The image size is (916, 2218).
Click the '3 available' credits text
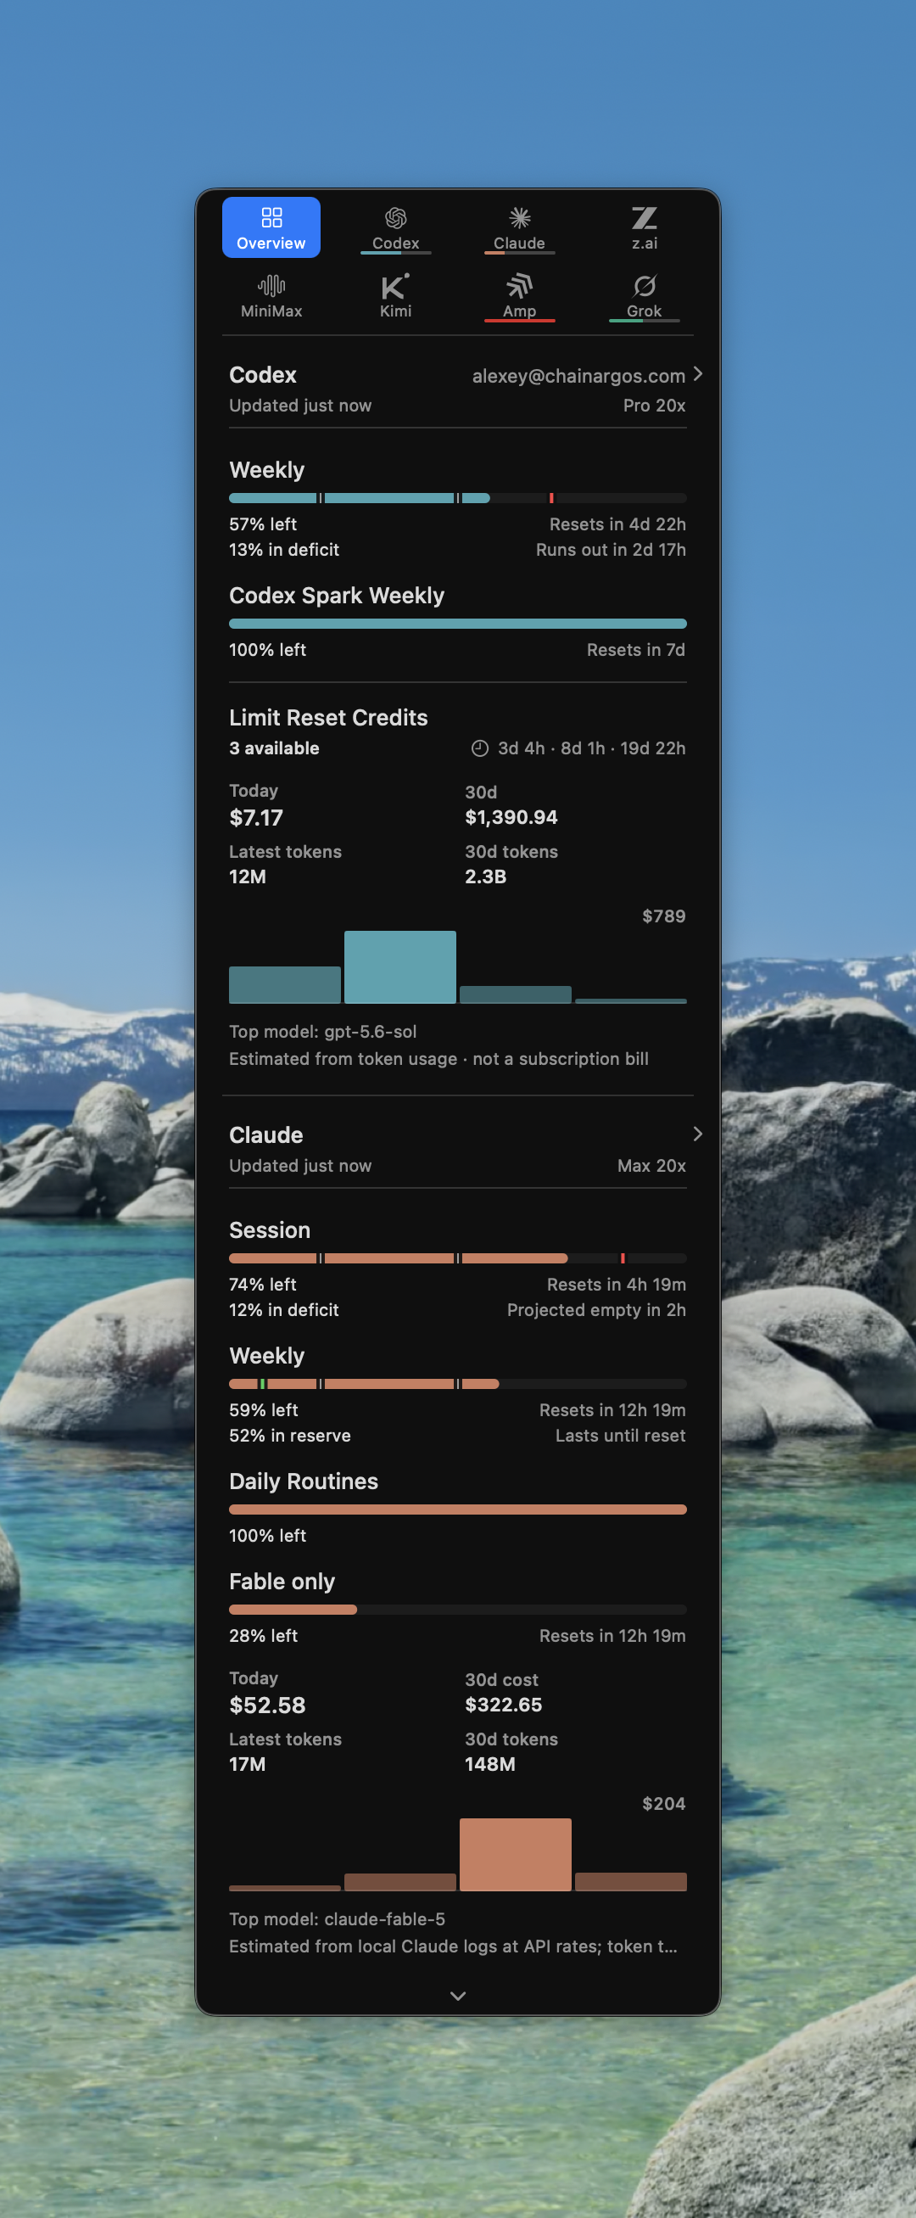pyautogui.click(x=274, y=748)
